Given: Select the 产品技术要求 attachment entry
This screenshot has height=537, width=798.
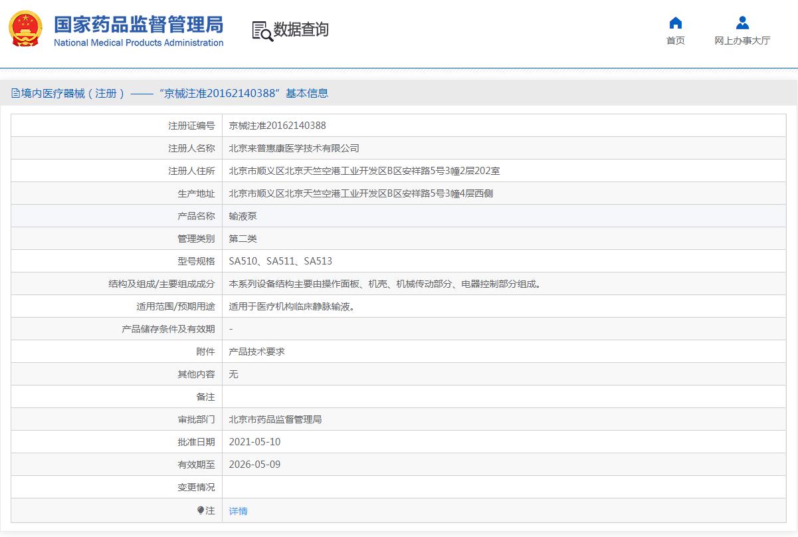Looking at the screenshot, I should click(256, 352).
